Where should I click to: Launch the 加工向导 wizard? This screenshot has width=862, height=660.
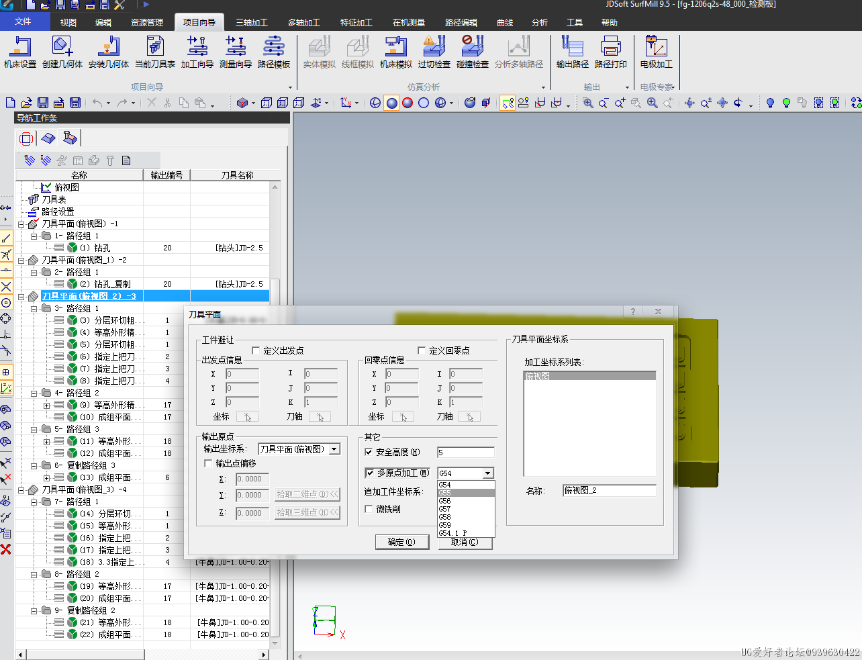[197, 52]
